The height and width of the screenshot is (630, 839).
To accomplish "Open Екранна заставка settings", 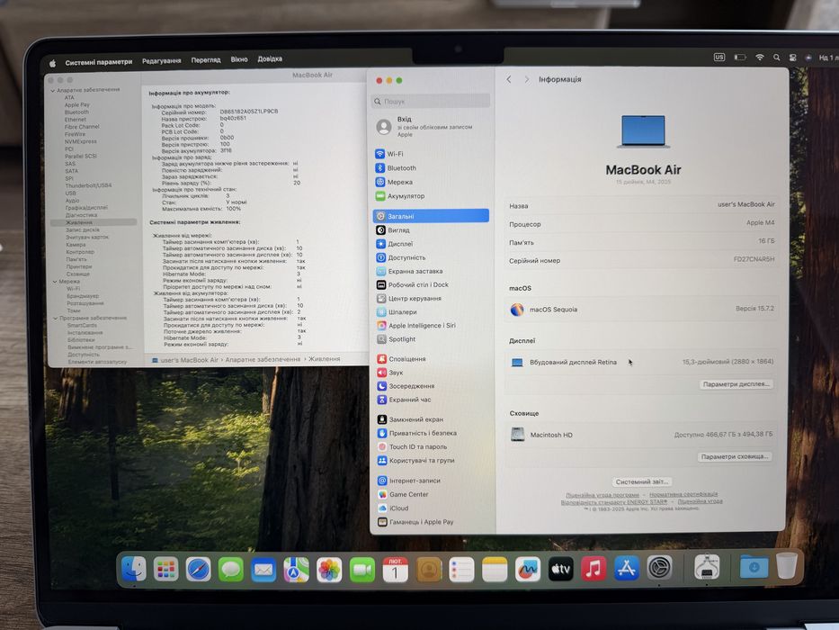I will tap(409, 271).
